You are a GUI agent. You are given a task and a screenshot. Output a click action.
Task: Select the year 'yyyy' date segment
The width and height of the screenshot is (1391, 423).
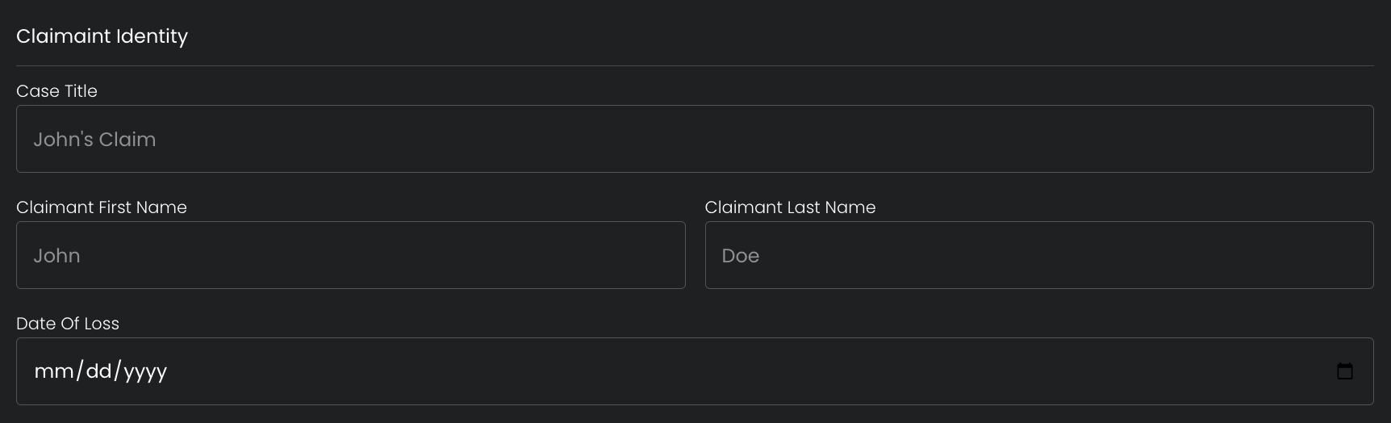145,371
